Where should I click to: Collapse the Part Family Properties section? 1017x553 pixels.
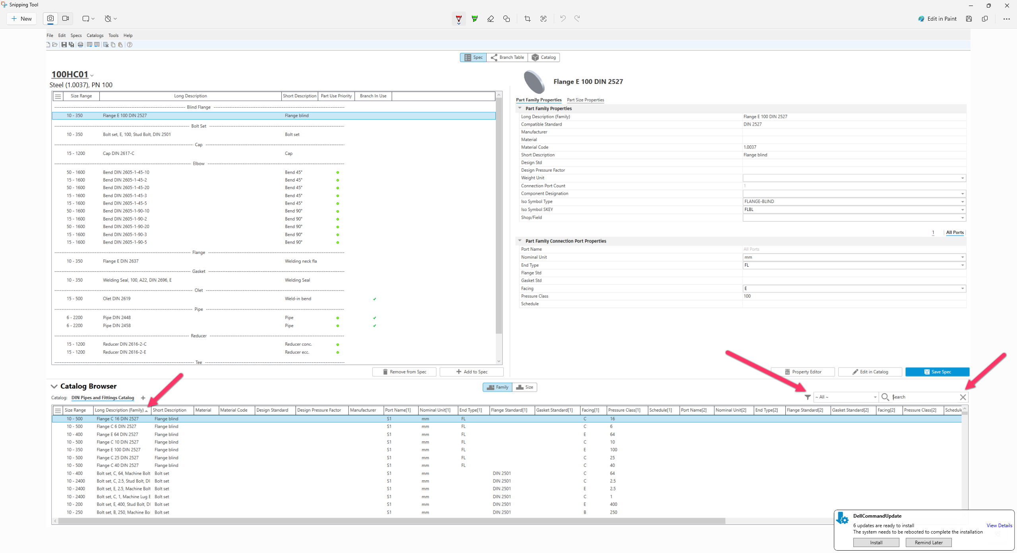tap(520, 108)
